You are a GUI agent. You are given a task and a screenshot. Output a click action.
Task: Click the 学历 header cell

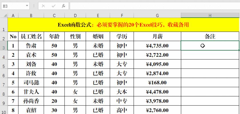(122, 36)
